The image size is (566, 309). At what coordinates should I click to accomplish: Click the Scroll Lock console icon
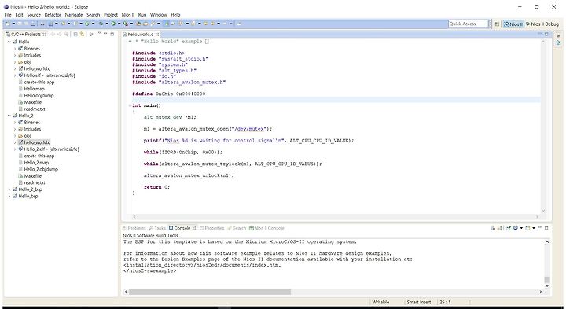(x=500, y=228)
